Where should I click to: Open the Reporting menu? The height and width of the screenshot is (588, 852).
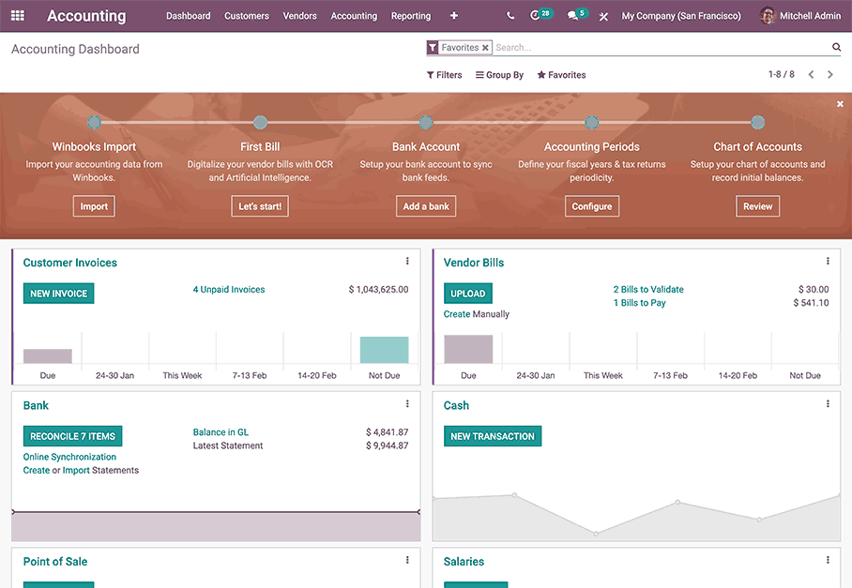pyautogui.click(x=410, y=15)
